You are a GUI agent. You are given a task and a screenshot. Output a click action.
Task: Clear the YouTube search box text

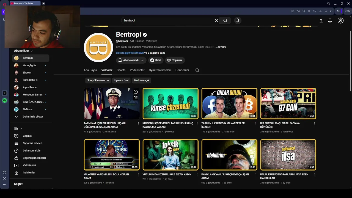(216, 20)
